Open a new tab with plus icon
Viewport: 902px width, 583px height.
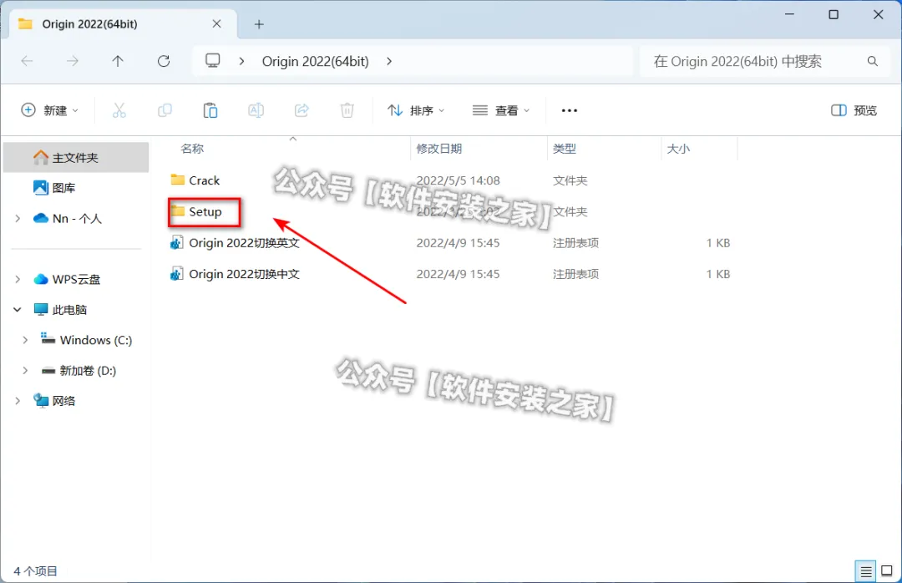[259, 24]
